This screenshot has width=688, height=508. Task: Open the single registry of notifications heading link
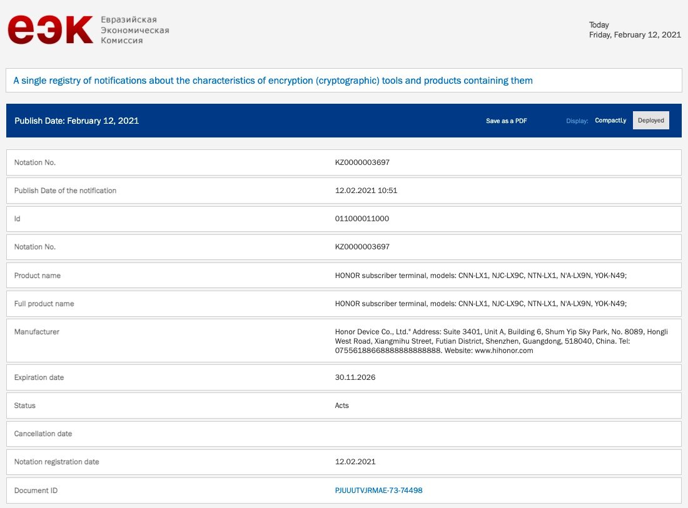tap(273, 81)
